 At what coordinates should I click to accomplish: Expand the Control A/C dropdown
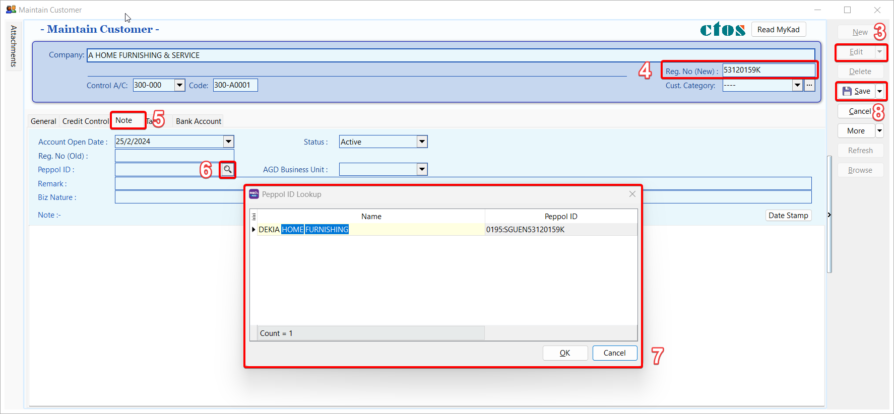pos(179,85)
